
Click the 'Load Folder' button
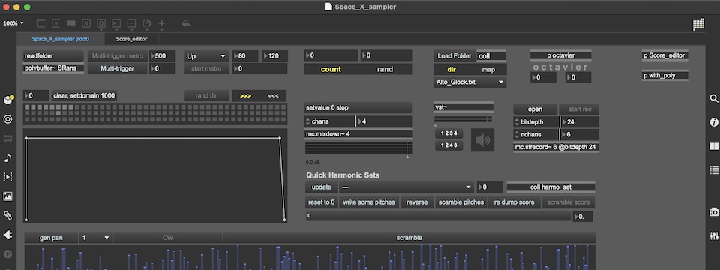pos(454,56)
